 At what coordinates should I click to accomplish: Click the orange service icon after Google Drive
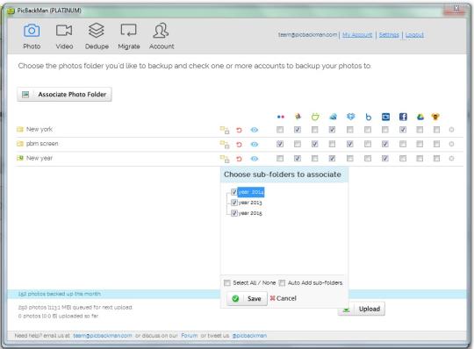click(435, 117)
